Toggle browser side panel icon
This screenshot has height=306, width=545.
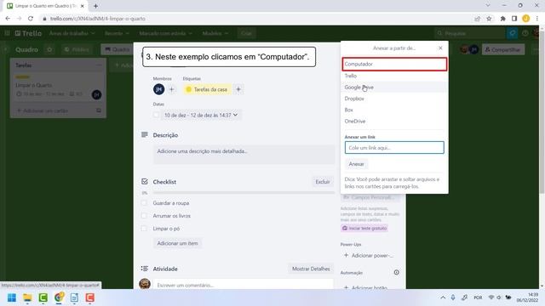514,19
